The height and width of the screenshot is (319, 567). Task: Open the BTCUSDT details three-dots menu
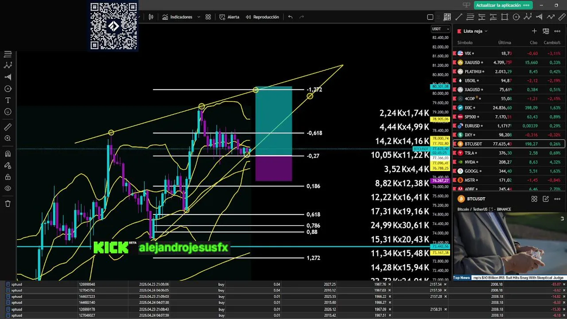pyautogui.click(x=557, y=199)
